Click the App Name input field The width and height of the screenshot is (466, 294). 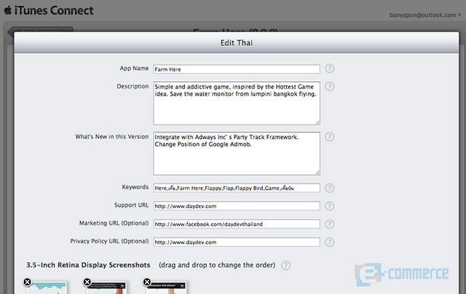coord(236,69)
